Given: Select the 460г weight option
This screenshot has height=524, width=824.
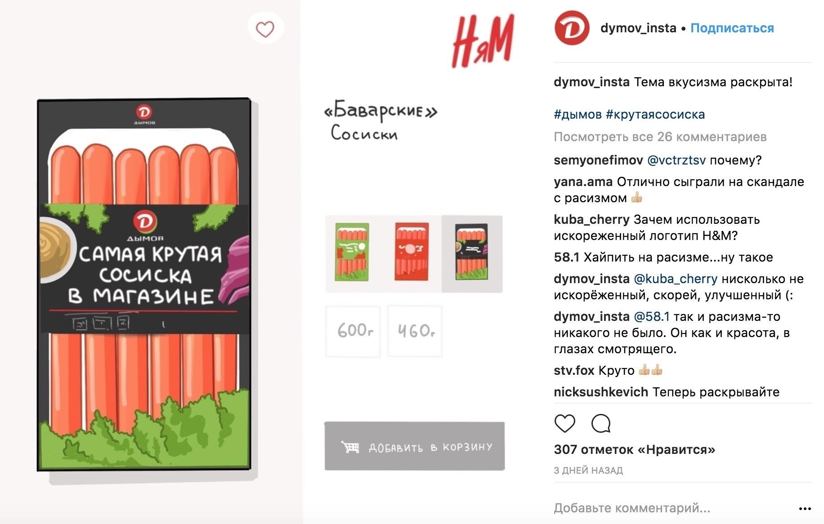Looking at the screenshot, I should [415, 331].
